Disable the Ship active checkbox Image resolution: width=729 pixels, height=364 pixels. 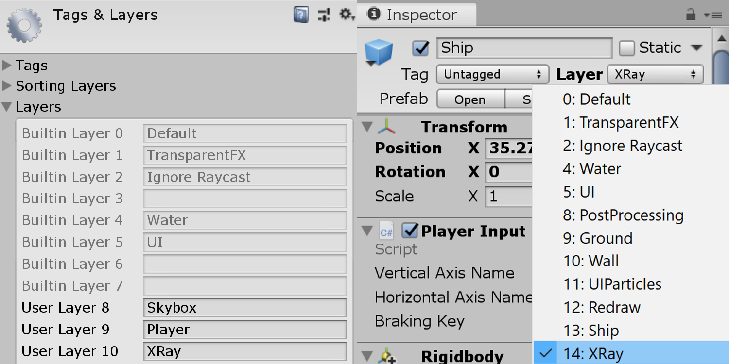[x=420, y=48]
